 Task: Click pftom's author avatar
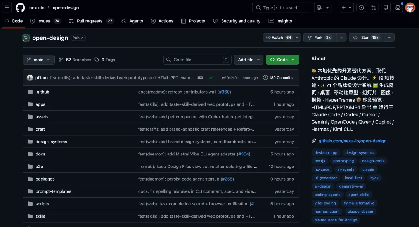point(29,77)
